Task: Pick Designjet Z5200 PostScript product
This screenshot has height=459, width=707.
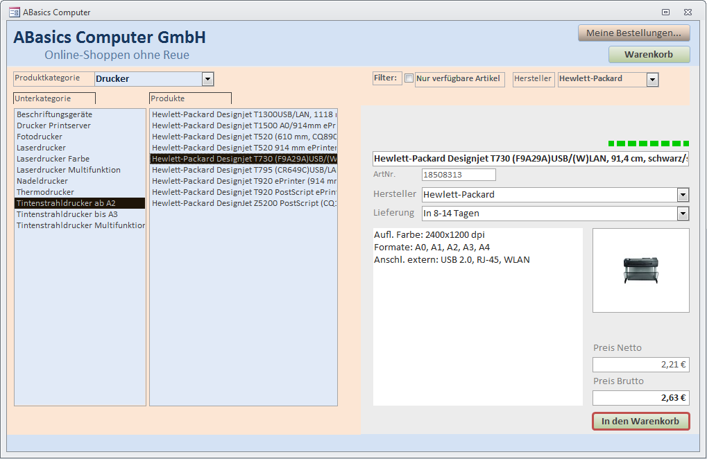Action: pyautogui.click(x=244, y=203)
